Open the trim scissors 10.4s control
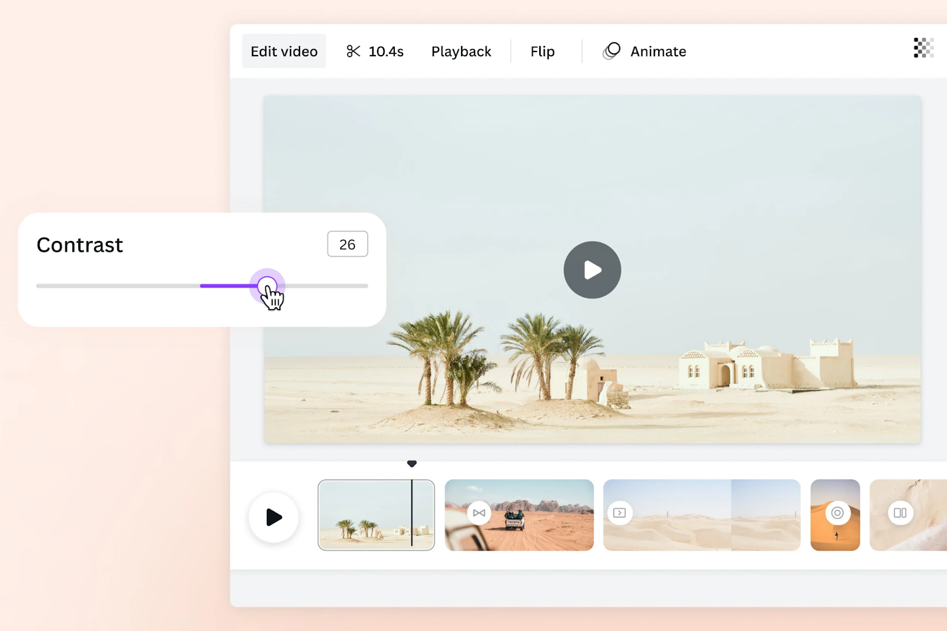 (375, 51)
